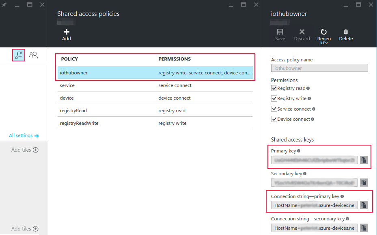This screenshot has height=235, width=377.
Task: Uncheck the Registry write checkbox
Action: tap(274, 98)
